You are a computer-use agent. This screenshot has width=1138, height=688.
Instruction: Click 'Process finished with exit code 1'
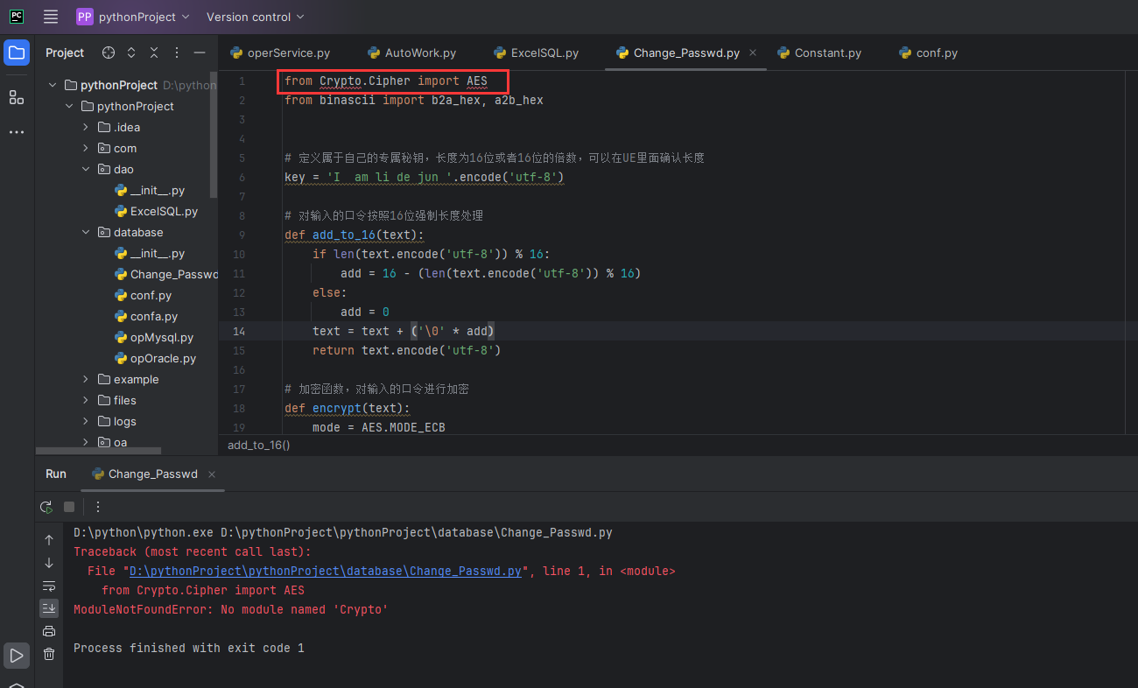(x=189, y=648)
